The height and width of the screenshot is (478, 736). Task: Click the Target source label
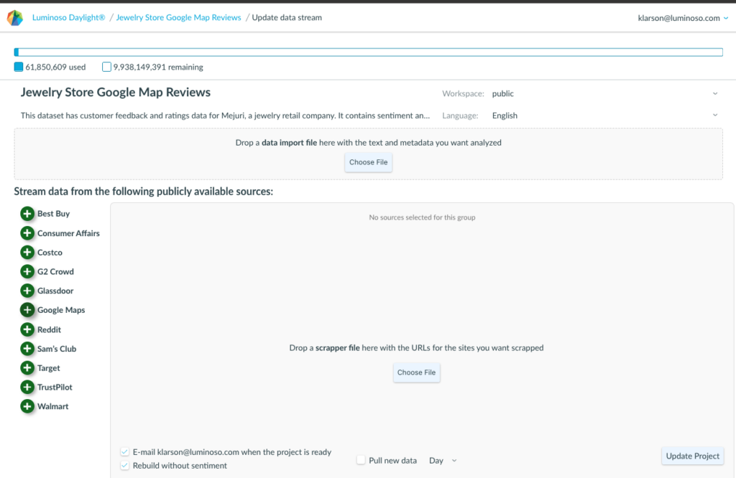pos(49,368)
